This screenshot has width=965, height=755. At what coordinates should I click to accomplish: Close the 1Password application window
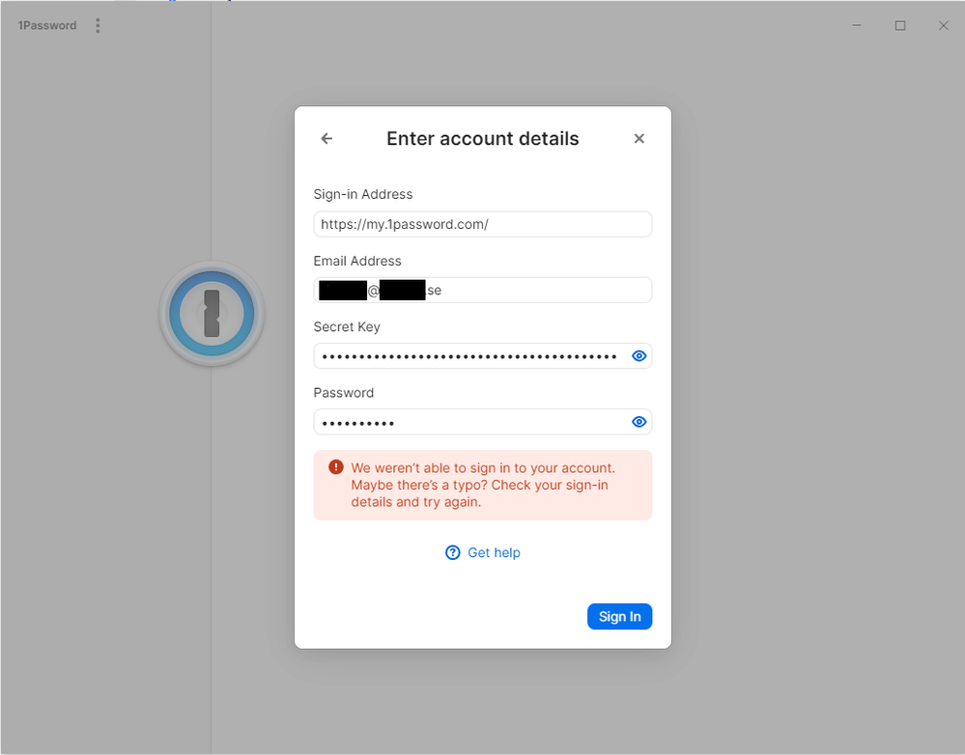click(944, 26)
